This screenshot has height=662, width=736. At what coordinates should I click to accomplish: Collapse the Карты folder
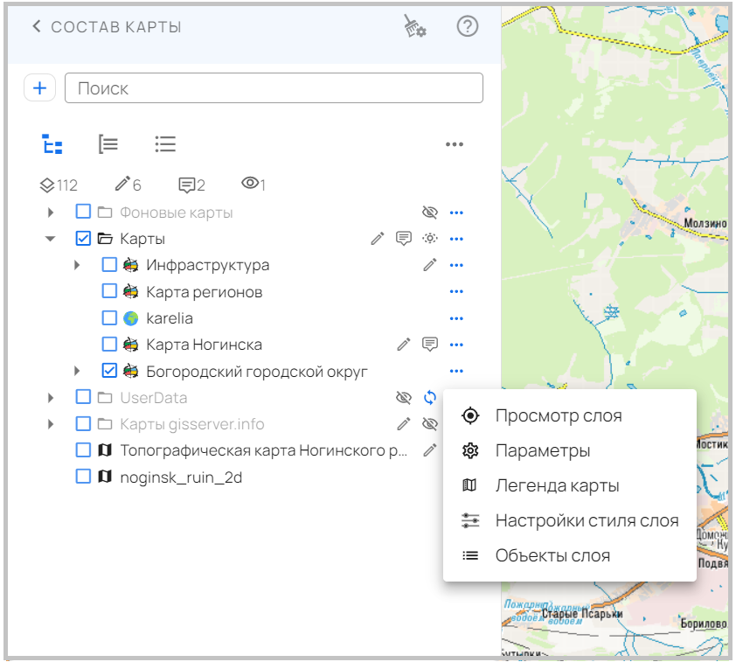[x=51, y=239]
